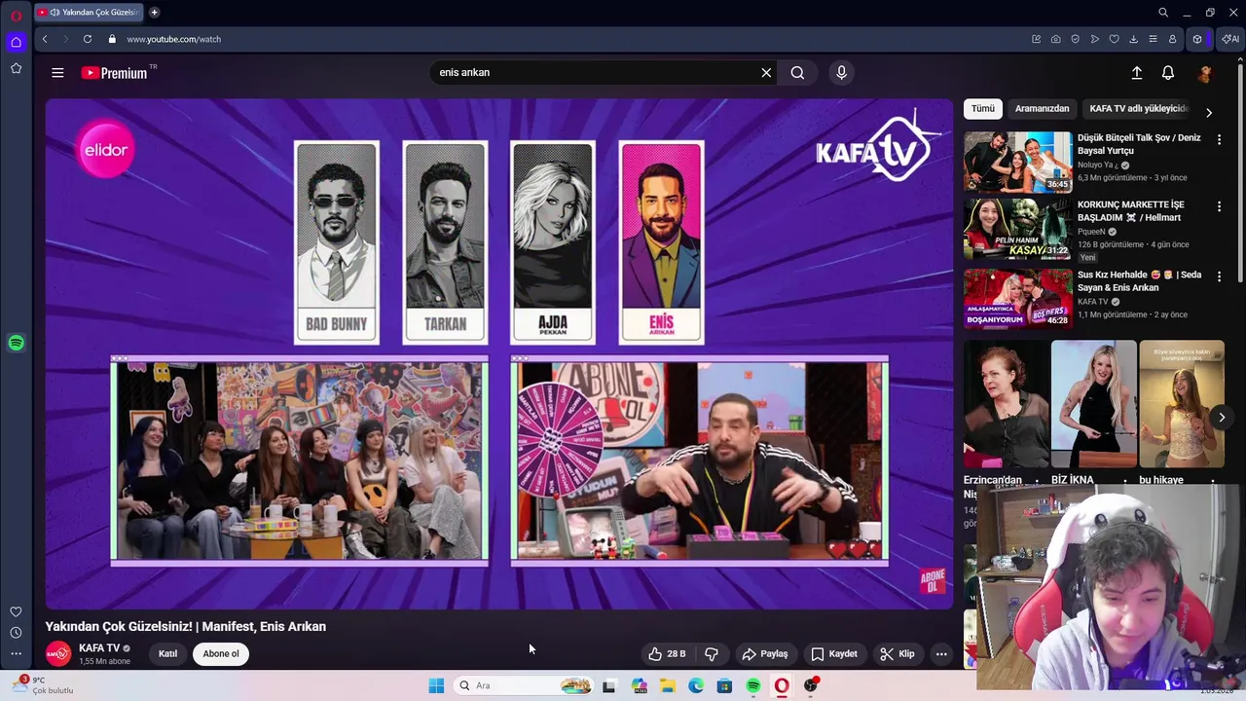The height and width of the screenshot is (701, 1246).
Task: Select the 'Tümü' filter chip
Action: coord(983,109)
